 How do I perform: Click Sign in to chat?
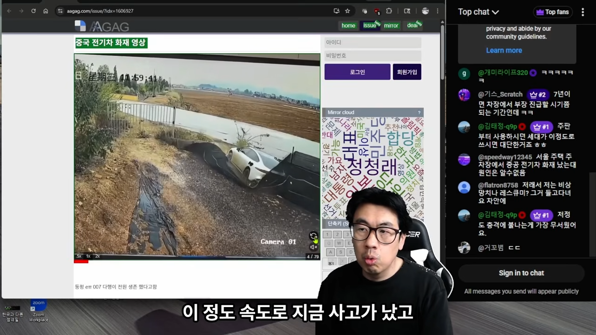521,273
